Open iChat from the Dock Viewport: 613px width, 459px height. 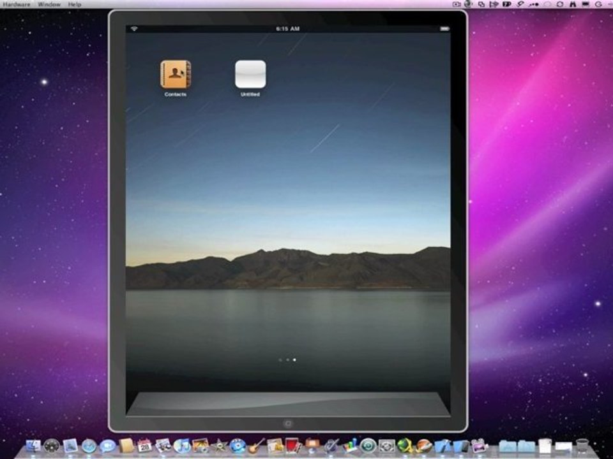tap(107, 446)
